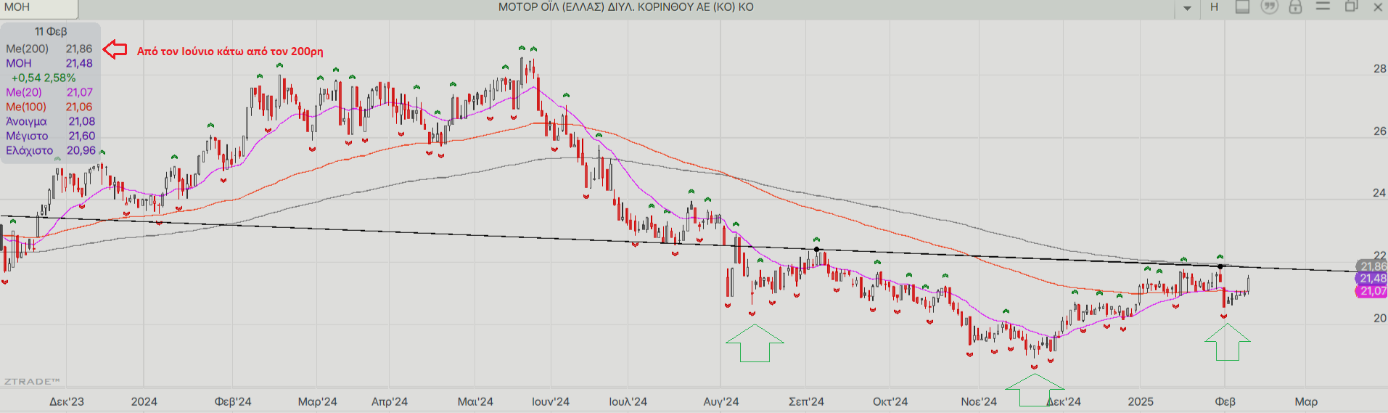This screenshot has width=1388, height=413.
Task: Click the Μαρ'24 time axis label
Action: [318, 401]
